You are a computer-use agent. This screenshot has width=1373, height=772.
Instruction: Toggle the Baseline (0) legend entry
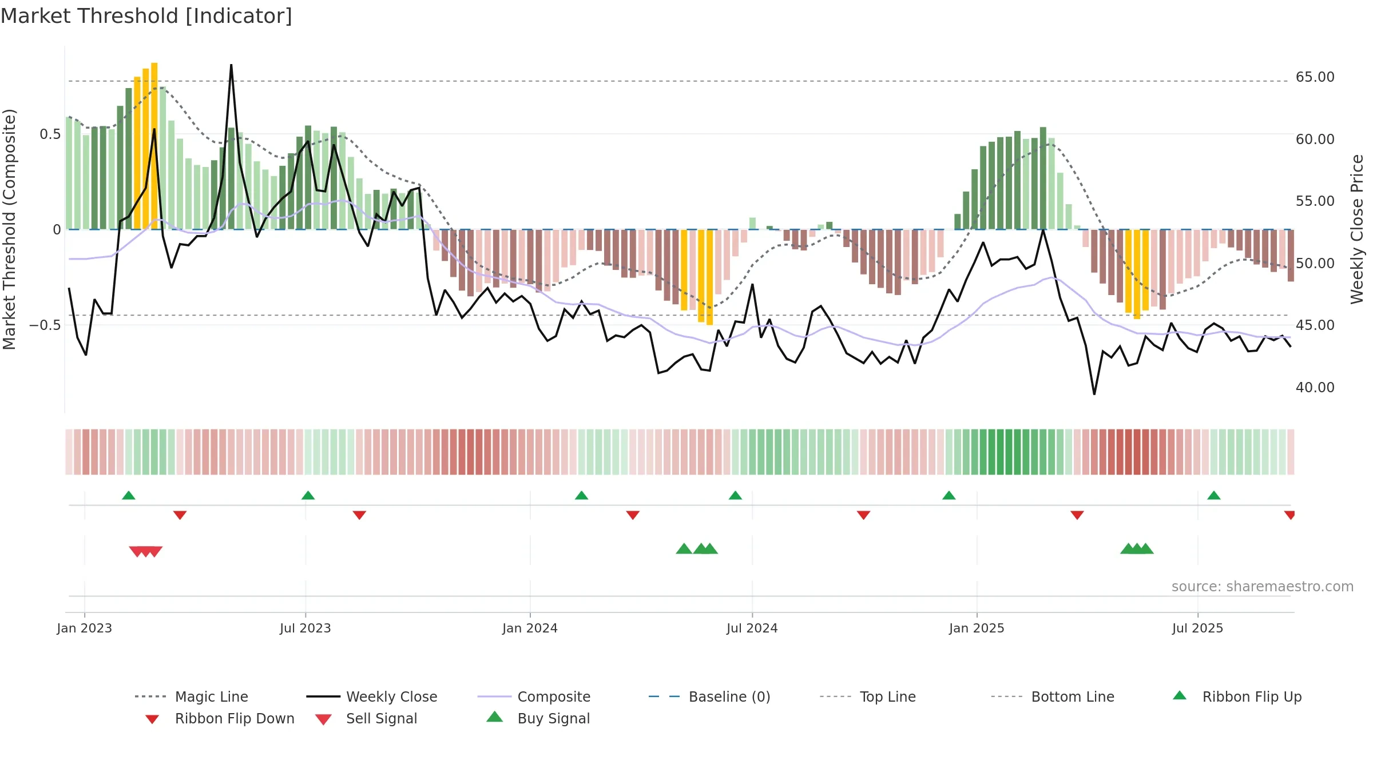click(709, 697)
